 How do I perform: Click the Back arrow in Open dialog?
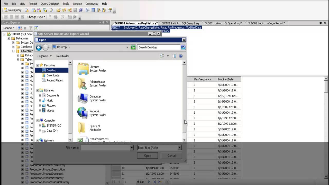(39, 47)
